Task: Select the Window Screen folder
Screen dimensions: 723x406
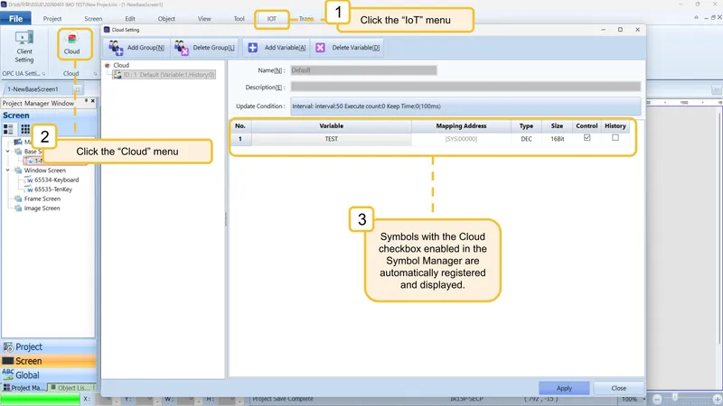Action: (41, 171)
